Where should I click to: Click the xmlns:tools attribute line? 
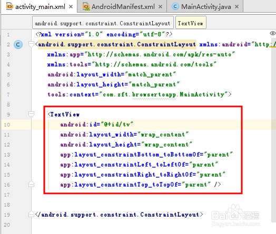(132, 64)
